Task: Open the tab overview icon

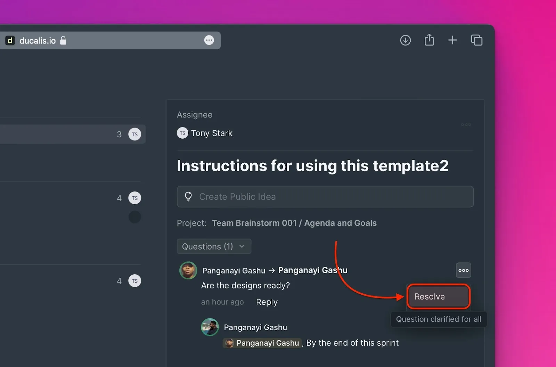Action: click(x=476, y=40)
